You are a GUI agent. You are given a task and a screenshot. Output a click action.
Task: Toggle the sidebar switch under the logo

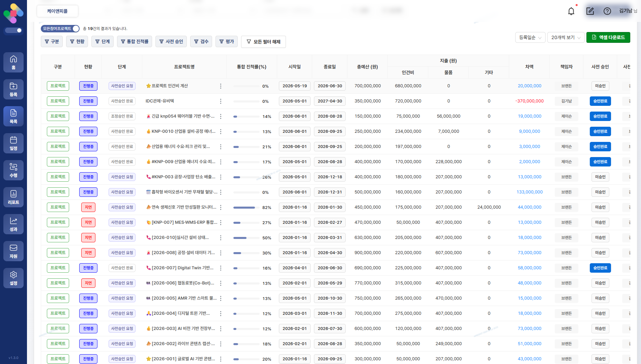point(13,30)
